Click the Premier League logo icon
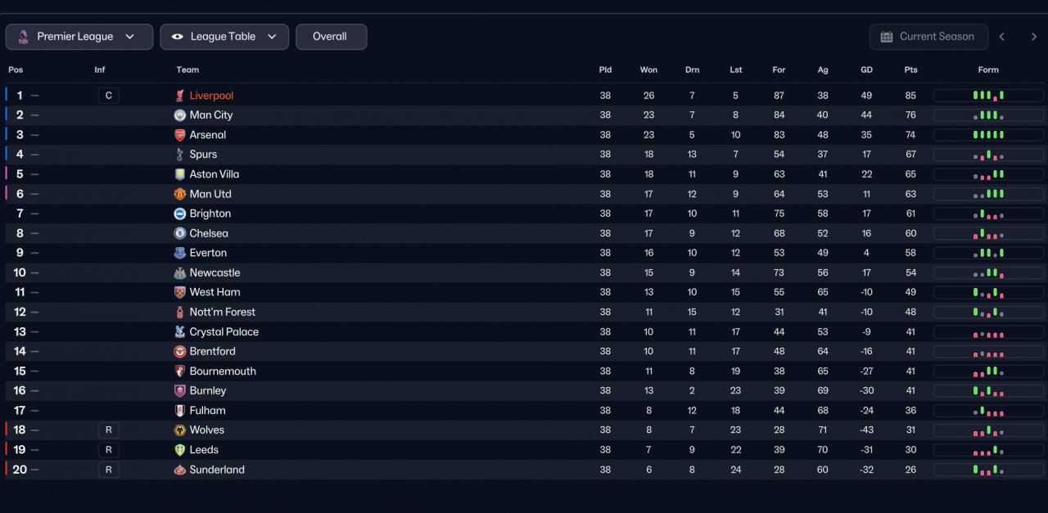Screen dimensions: 1048x513 pyautogui.click(x=23, y=37)
